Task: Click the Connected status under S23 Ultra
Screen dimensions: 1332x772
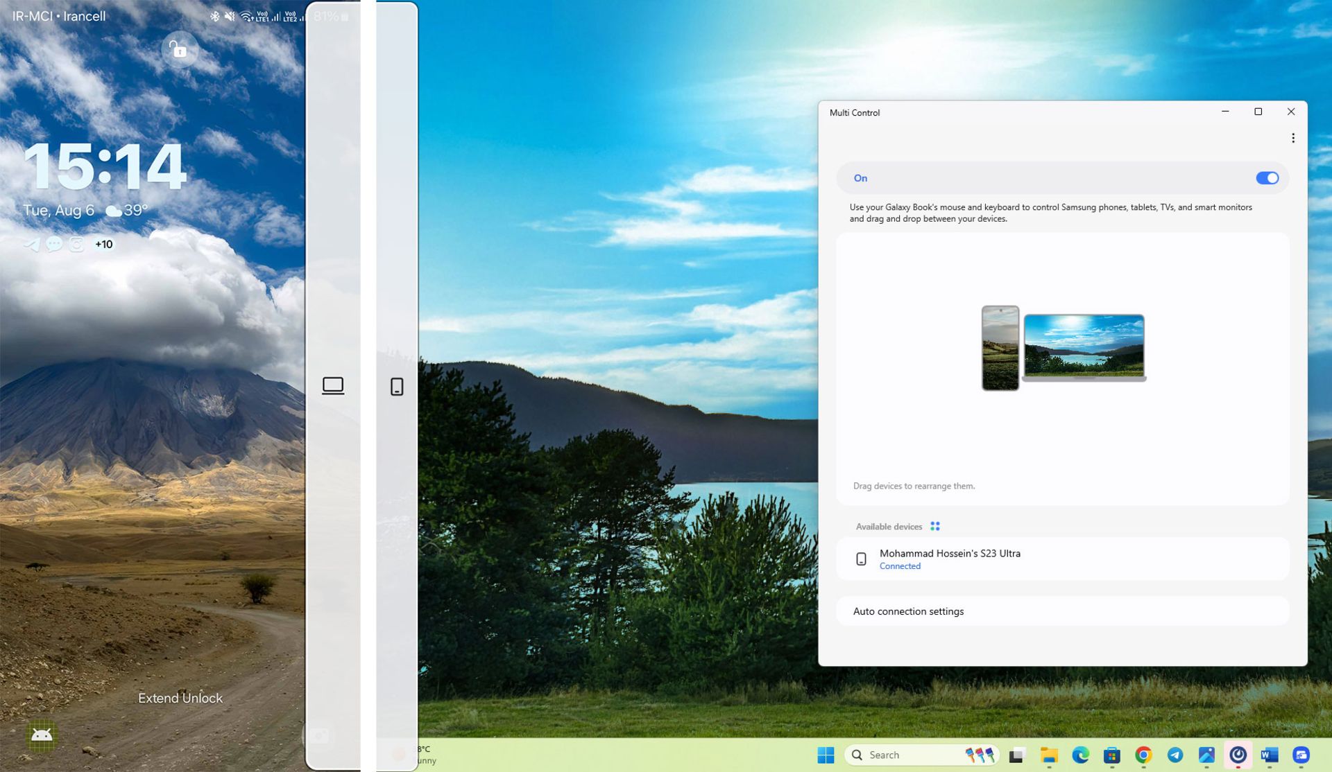Action: pyautogui.click(x=900, y=565)
